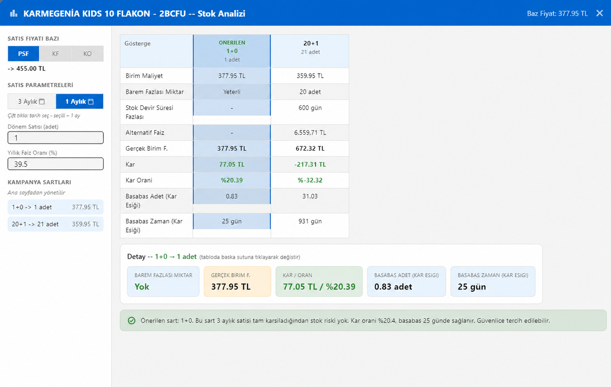Click the 0.83 Basabas Adet table cell
Image resolution: width=611 pixels, height=387 pixels.
pos(232,196)
